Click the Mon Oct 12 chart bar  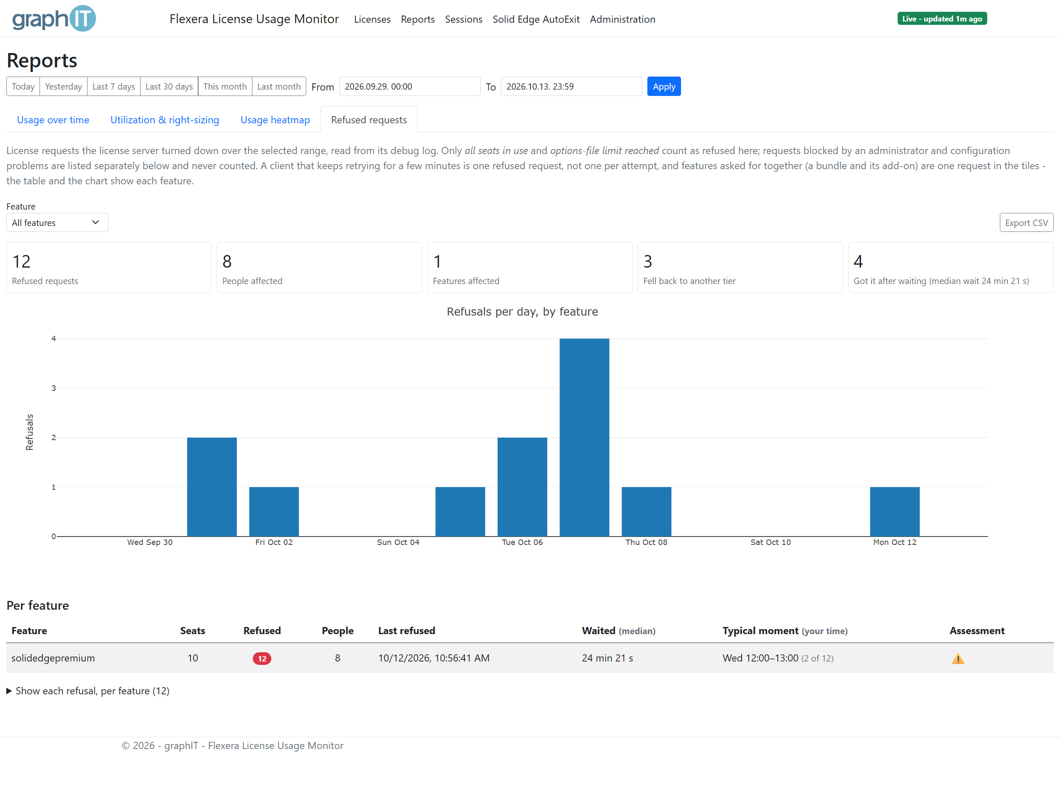tap(894, 512)
